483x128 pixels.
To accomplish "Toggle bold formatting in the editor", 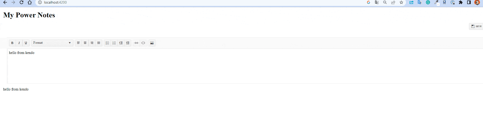I will [12, 43].
